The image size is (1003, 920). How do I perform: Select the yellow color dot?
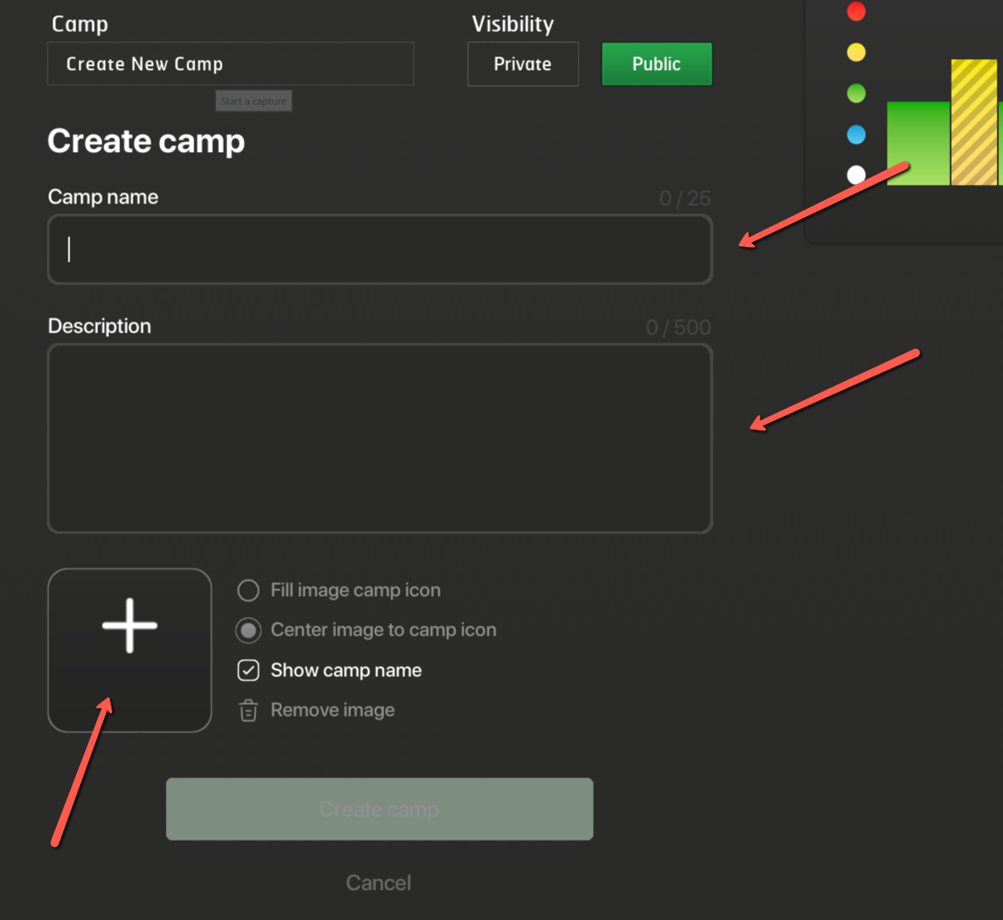click(856, 52)
